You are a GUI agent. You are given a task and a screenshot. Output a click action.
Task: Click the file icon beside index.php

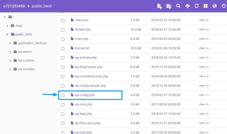(72, 39)
